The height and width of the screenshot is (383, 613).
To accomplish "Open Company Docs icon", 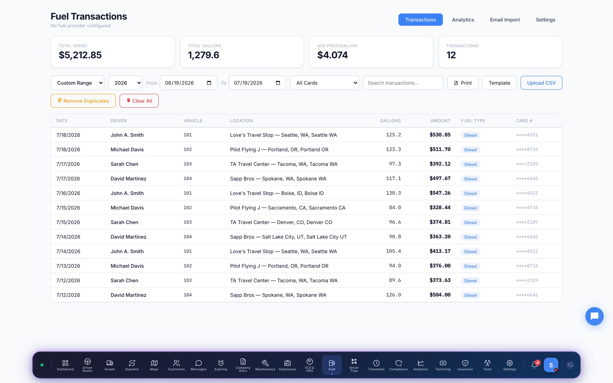I will pos(243,365).
